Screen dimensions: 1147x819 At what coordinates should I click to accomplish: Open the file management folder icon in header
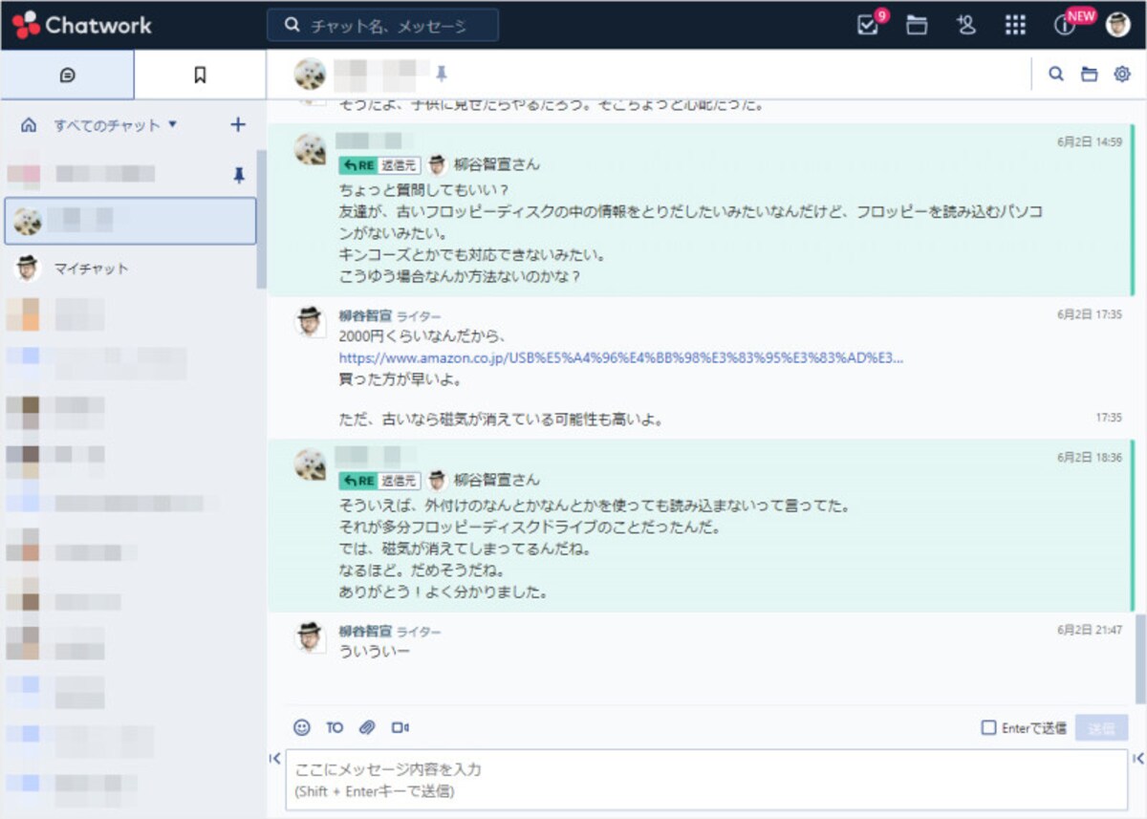click(917, 25)
